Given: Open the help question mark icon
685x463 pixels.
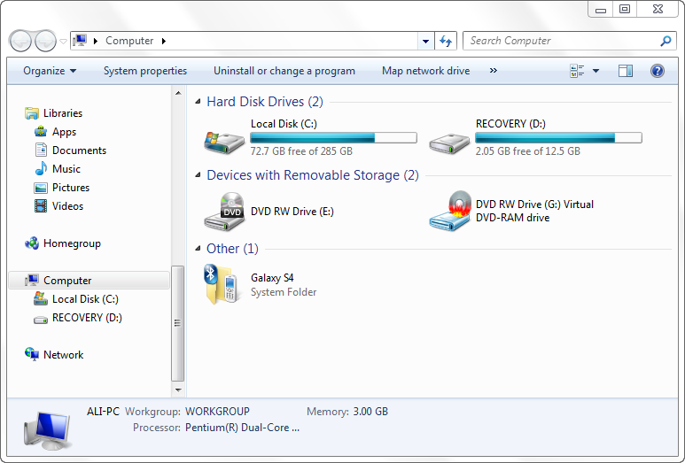Looking at the screenshot, I should [657, 71].
